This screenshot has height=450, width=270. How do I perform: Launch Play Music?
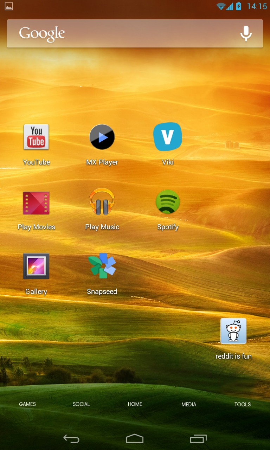point(102,202)
